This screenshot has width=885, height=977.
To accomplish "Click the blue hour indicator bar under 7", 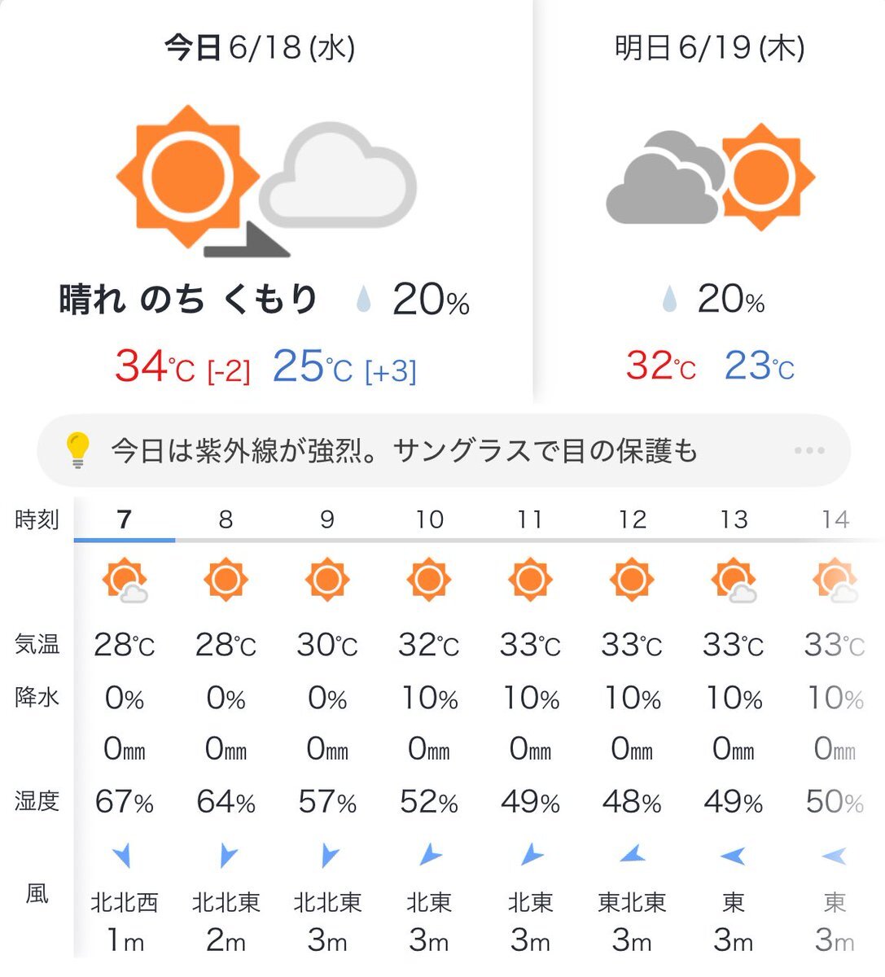I will [x=124, y=540].
